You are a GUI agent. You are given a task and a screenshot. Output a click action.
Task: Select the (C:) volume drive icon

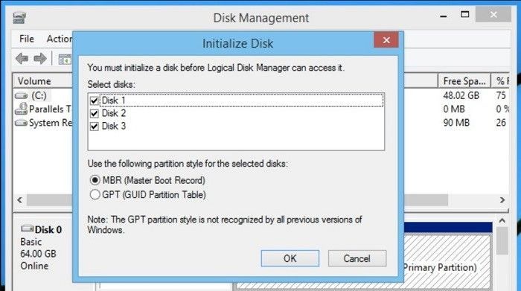pyautogui.click(x=22, y=96)
